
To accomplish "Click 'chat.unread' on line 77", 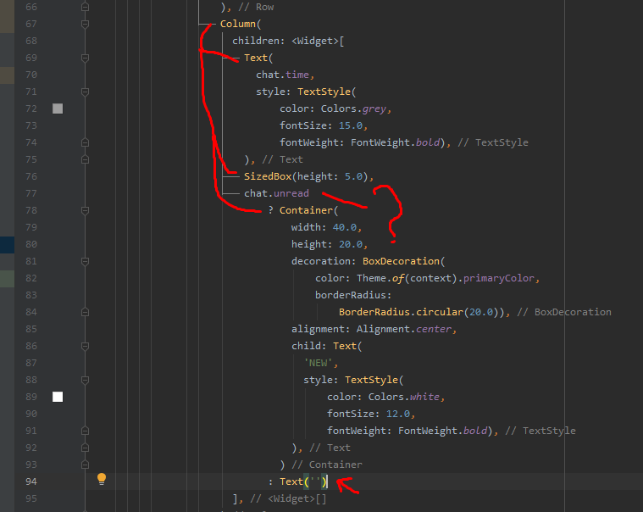I will tap(276, 193).
